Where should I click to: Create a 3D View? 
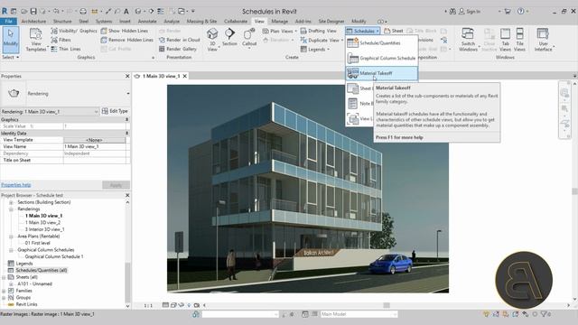212,40
